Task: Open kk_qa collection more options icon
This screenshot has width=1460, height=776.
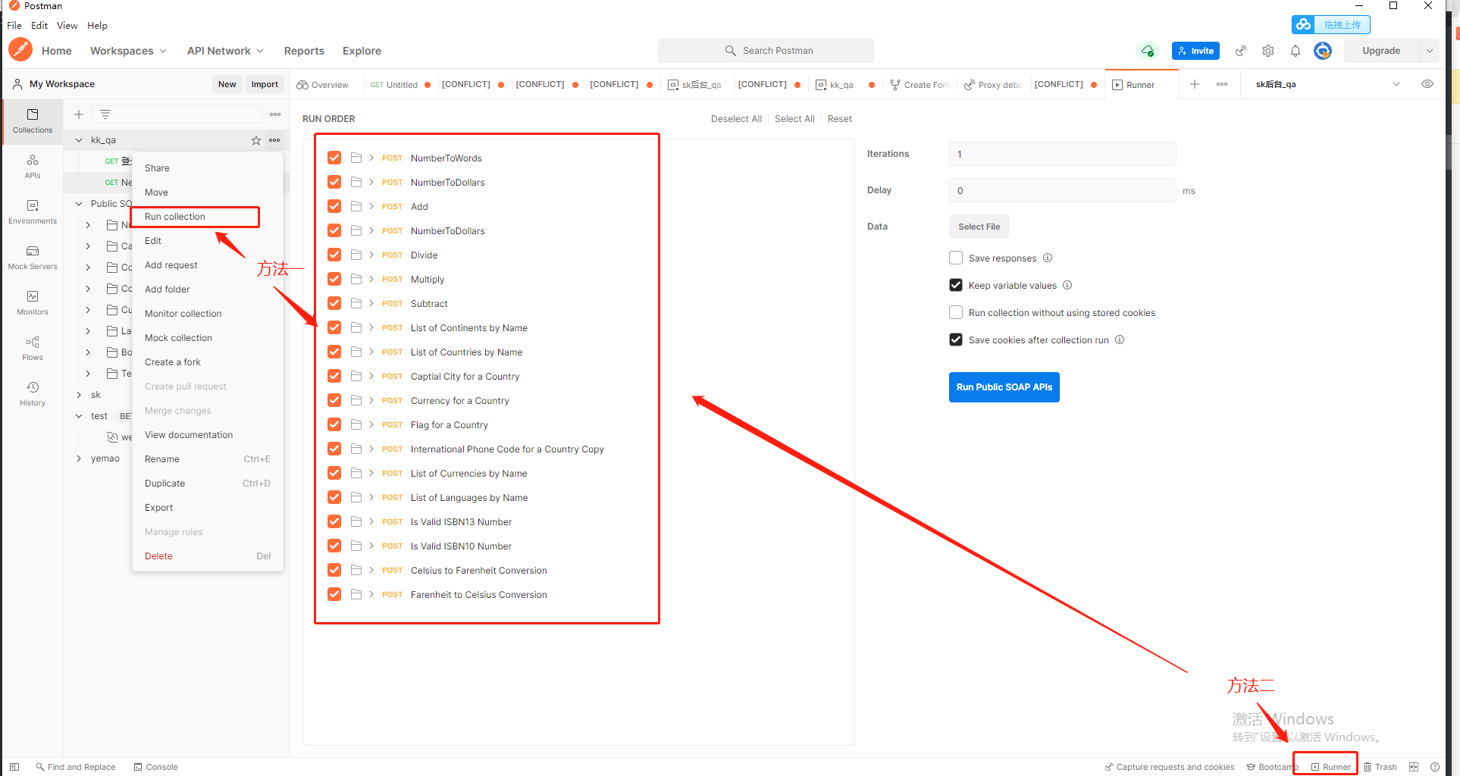Action: coord(274,140)
